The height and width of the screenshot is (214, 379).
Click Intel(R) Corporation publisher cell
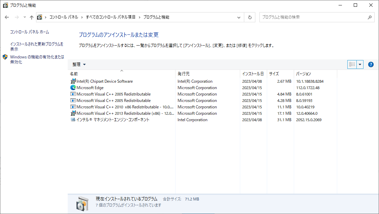click(x=195, y=81)
